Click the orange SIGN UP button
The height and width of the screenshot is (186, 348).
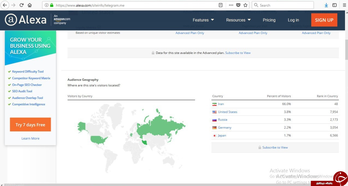pyautogui.click(x=324, y=20)
